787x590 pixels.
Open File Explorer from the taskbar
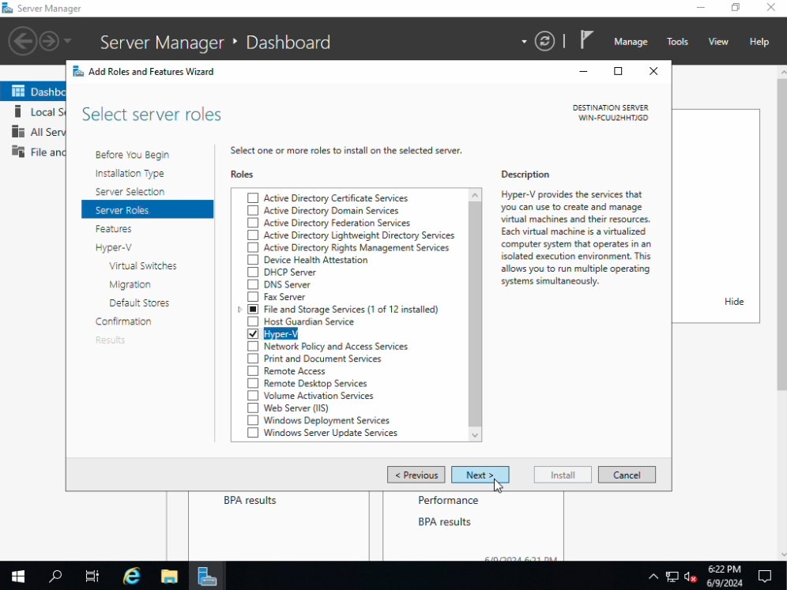tap(169, 576)
